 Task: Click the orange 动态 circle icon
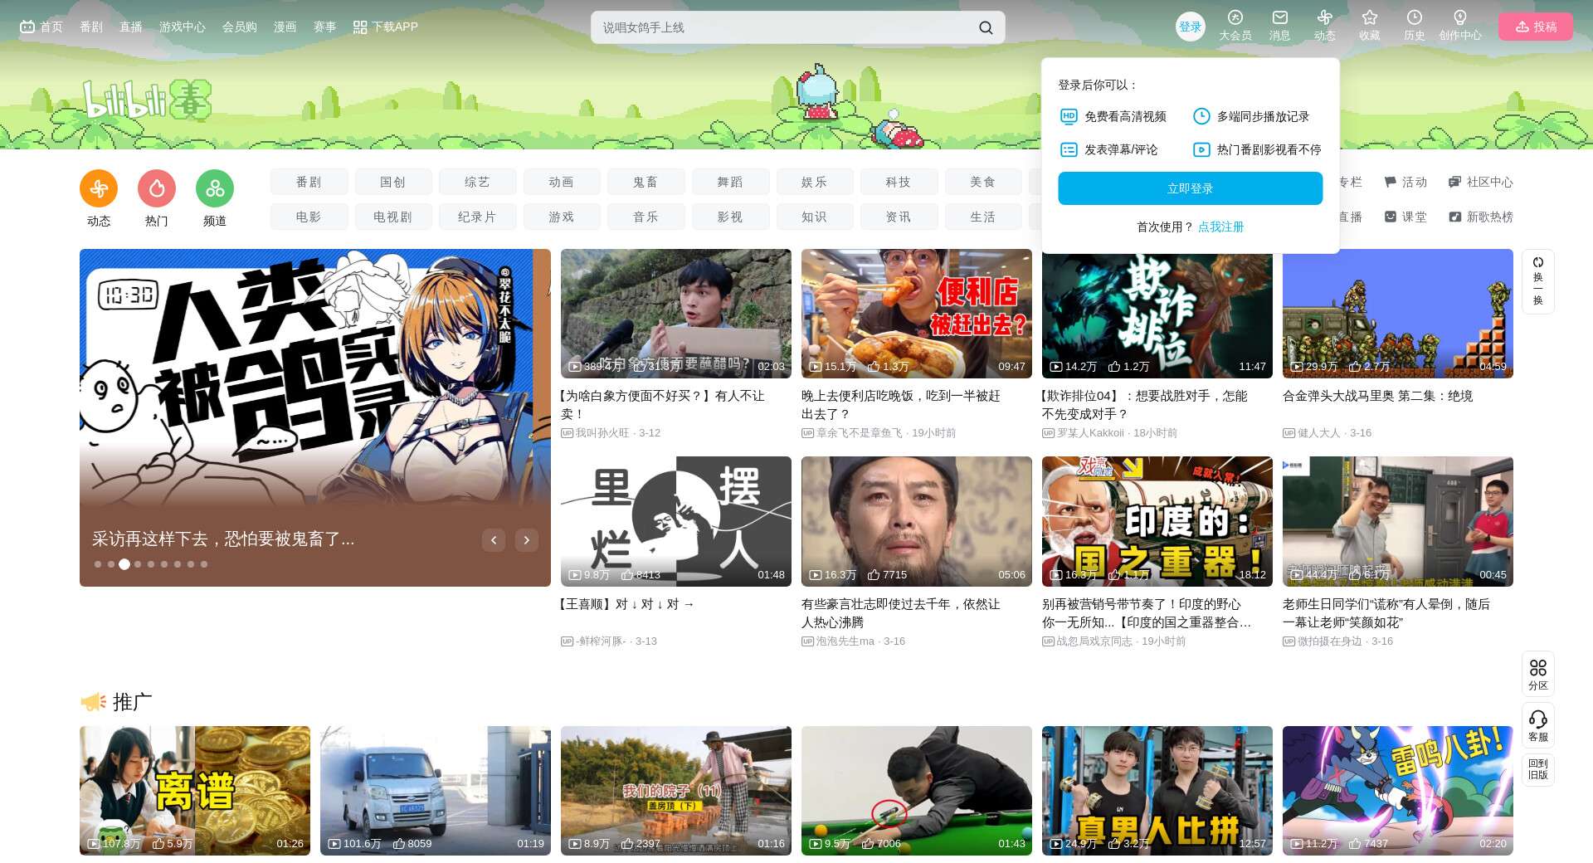point(99,189)
